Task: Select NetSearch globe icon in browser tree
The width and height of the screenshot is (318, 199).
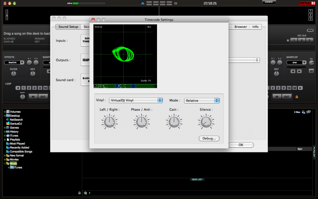Action: (x=8, y=120)
